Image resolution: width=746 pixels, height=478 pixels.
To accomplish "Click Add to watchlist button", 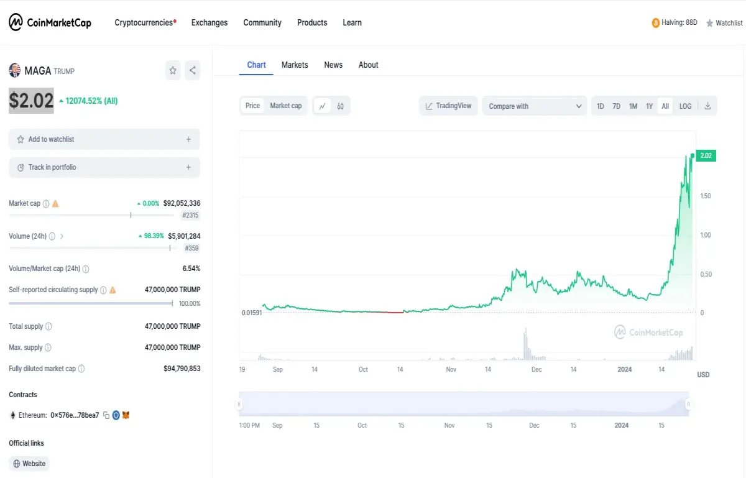I will [x=104, y=139].
